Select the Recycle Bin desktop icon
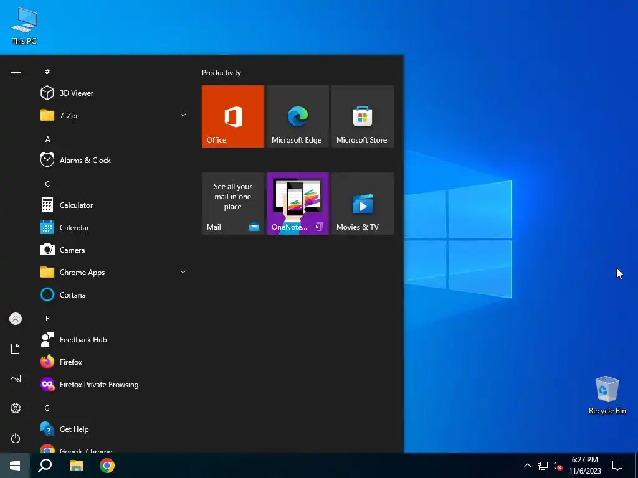638x478 pixels. (607, 395)
